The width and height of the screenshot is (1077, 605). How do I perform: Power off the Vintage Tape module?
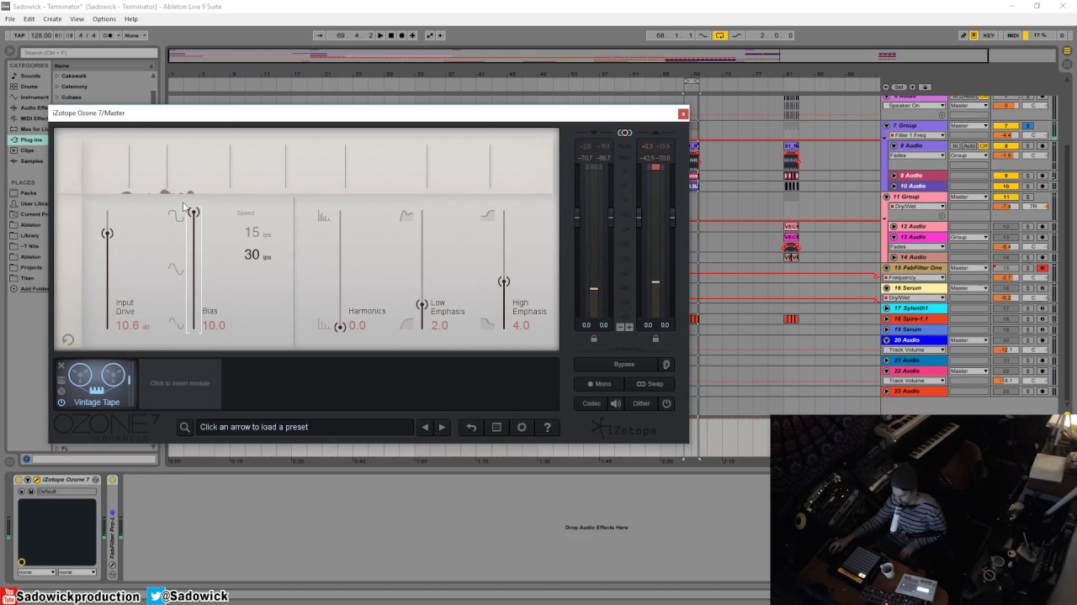tap(61, 402)
